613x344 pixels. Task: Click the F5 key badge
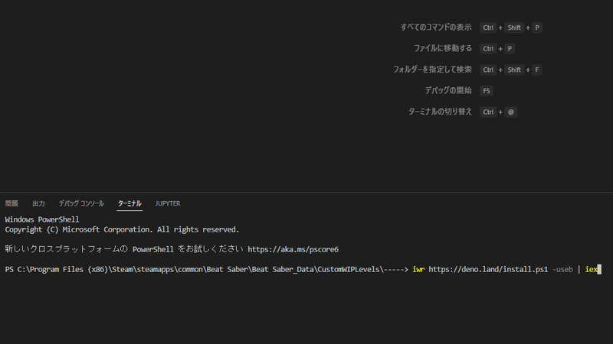coord(487,91)
